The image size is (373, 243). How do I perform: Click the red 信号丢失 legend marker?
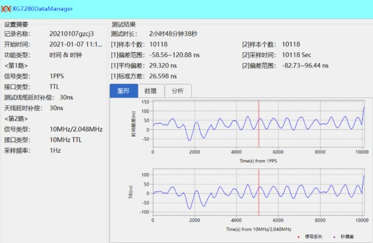[x=298, y=237]
